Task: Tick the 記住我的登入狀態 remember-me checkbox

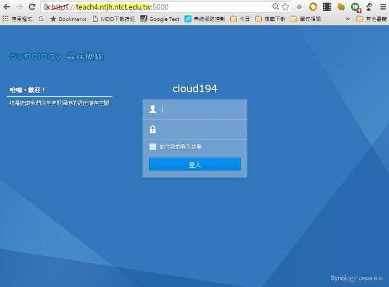Action: tap(153, 147)
